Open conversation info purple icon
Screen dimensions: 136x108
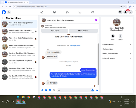[x=96, y=20]
